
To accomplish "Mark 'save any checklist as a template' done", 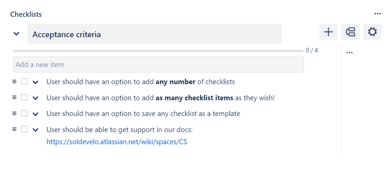I will coord(24,113).
